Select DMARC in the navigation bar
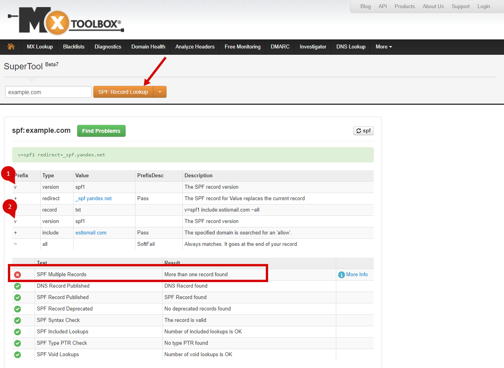 pyautogui.click(x=280, y=46)
